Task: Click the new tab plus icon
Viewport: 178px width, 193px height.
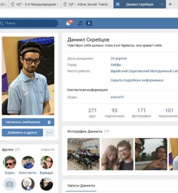Action: point(170,4)
